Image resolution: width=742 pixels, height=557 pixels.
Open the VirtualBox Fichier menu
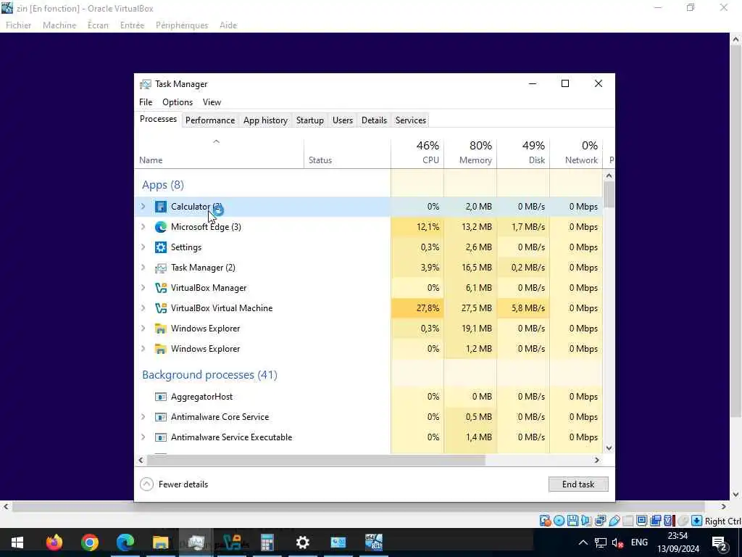[x=18, y=25]
